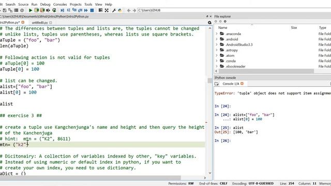Expand .AndroidStudio3.3 folder
331x186 pixels.
(216, 44)
